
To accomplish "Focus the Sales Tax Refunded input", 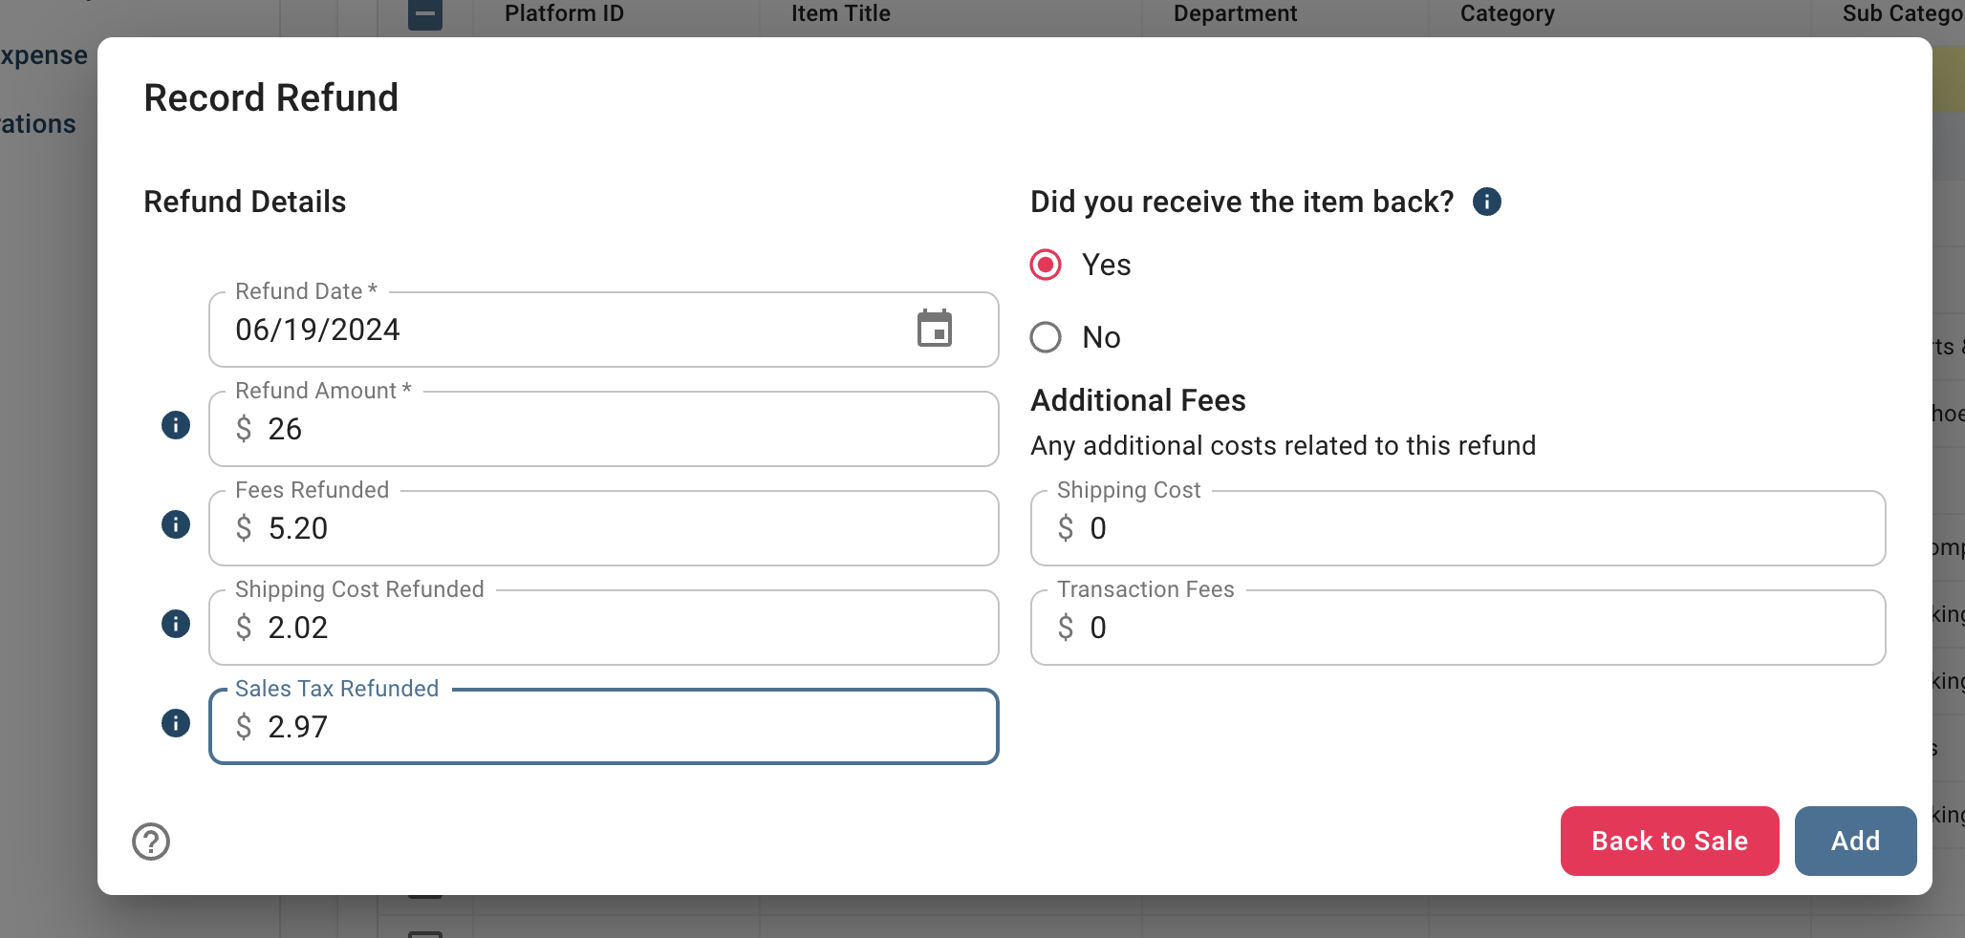I will click(x=604, y=727).
